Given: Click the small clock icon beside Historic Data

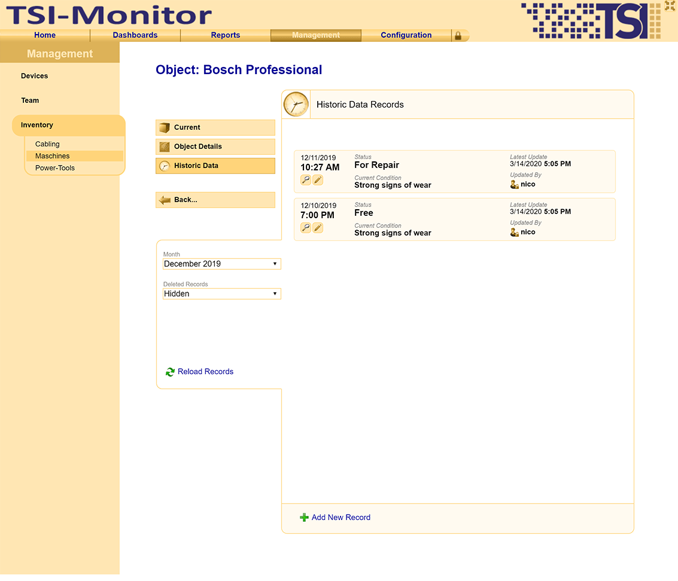Looking at the screenshot, I should click(x=165, y=166).
